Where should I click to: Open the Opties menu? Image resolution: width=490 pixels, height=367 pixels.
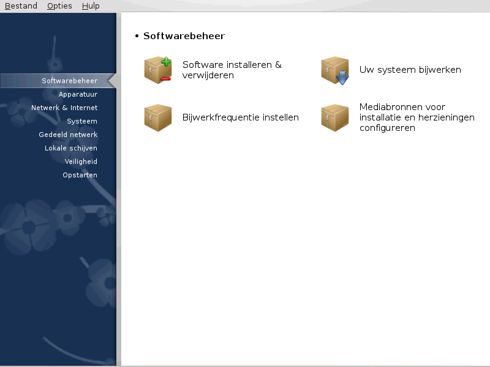tap(59, 6)
